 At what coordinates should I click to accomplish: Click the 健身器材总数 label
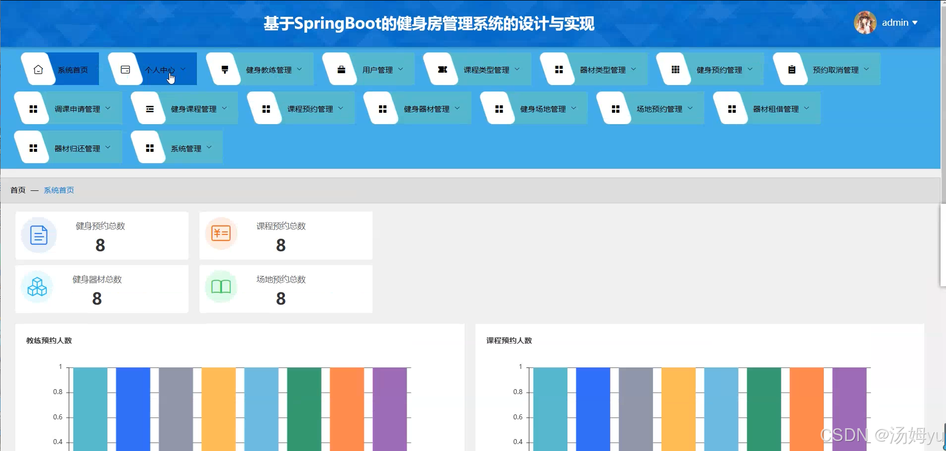97,279
